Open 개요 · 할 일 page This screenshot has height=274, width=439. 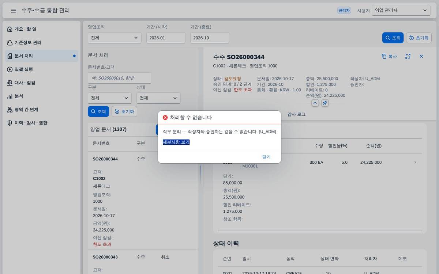pyautogui.click(x=41, y=29)
